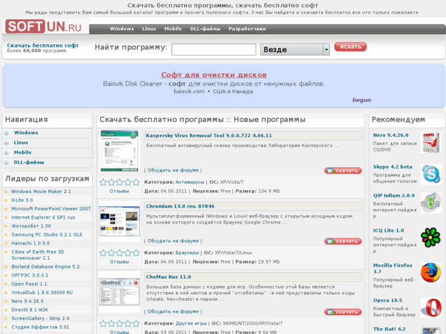Open The Bat! 4.2 recommended link

390,329
